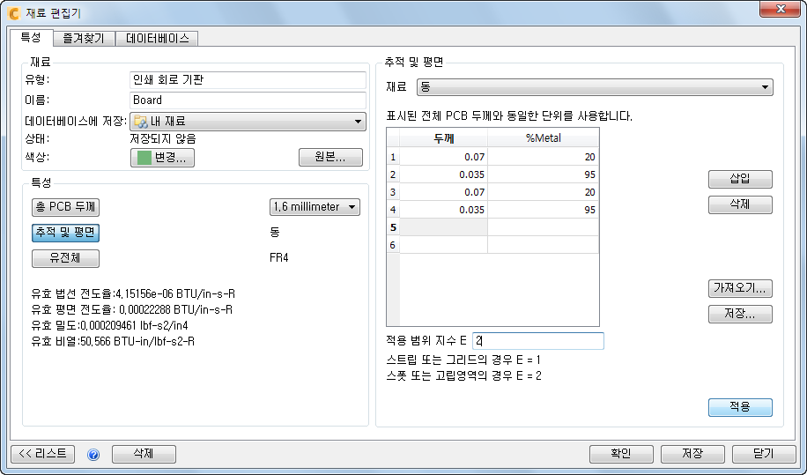Click the blue help question mark icon
Image resolution: width=807 pixels, height=475 pixels.
pos(93,455)
